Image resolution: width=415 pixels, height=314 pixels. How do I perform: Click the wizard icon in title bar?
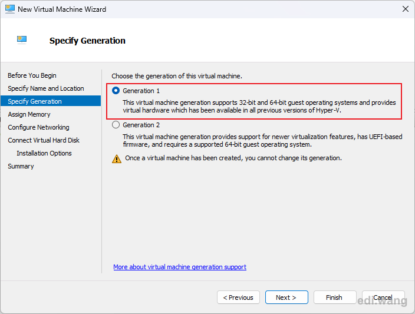[x=10, y=9]
